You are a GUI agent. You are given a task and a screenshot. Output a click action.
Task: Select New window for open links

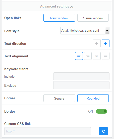tap(59, 18)
